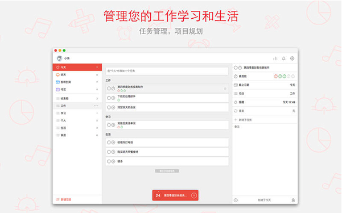Open the 家庭 project in sidebar
This screenshot has width=342, height=213.
point(77,135)
